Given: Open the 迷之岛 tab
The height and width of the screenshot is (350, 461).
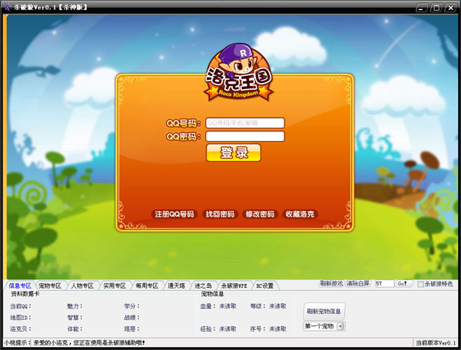Looking at the screenshot, I should (x=203, y=286).
